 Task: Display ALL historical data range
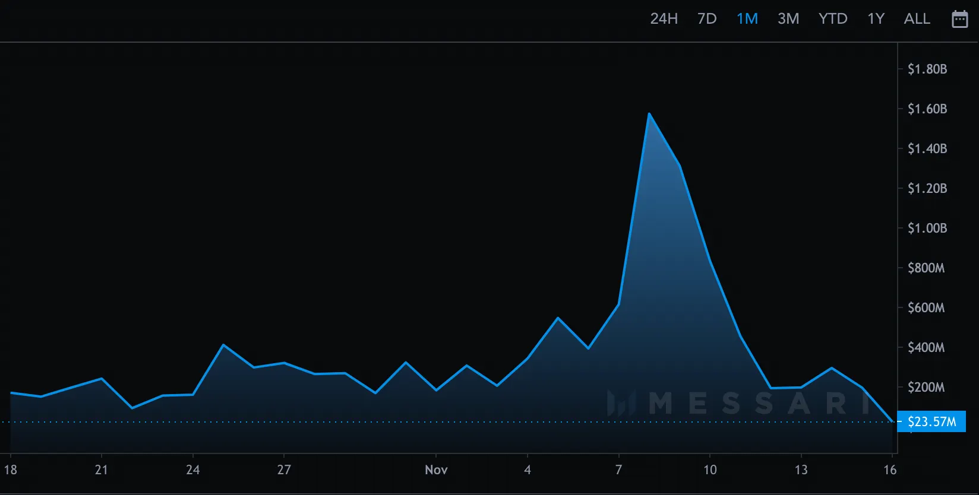pyautogui.click(x=917, y=19)
